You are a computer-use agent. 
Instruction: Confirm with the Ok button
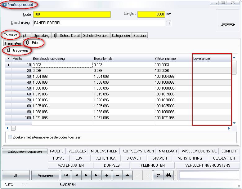click(x=16, y=175)
